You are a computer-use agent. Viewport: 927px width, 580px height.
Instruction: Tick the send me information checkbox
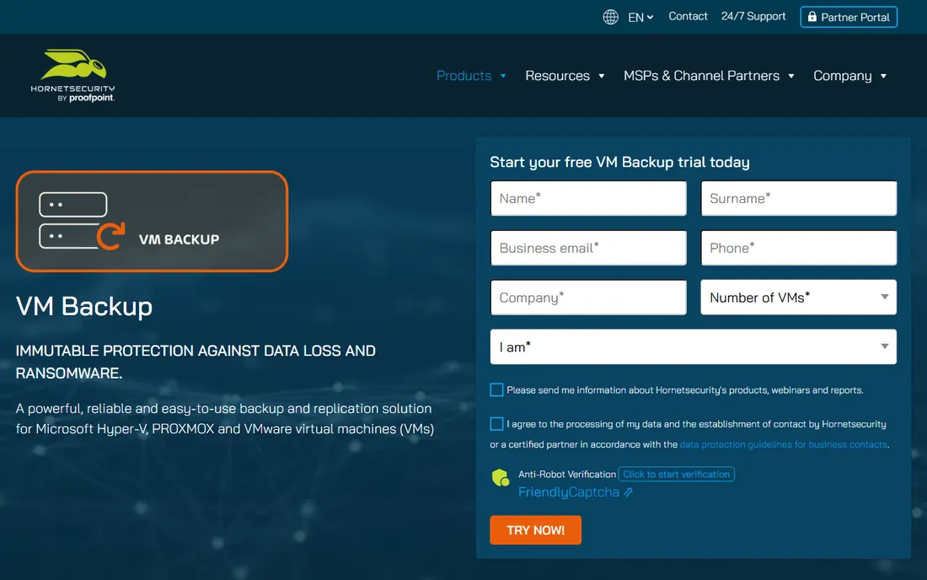pyautogui.click(x=496, y=389)
